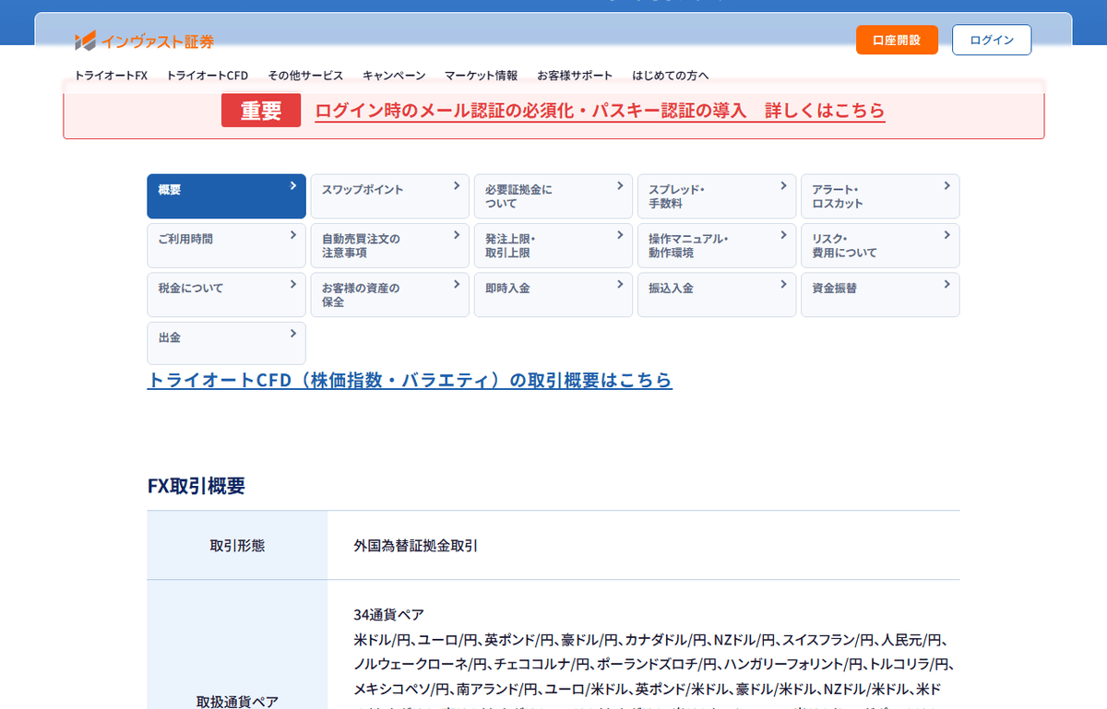Open リスク・費用について section
The width and height of the screenshot is (1107, 709).
(x=880, y=245)
